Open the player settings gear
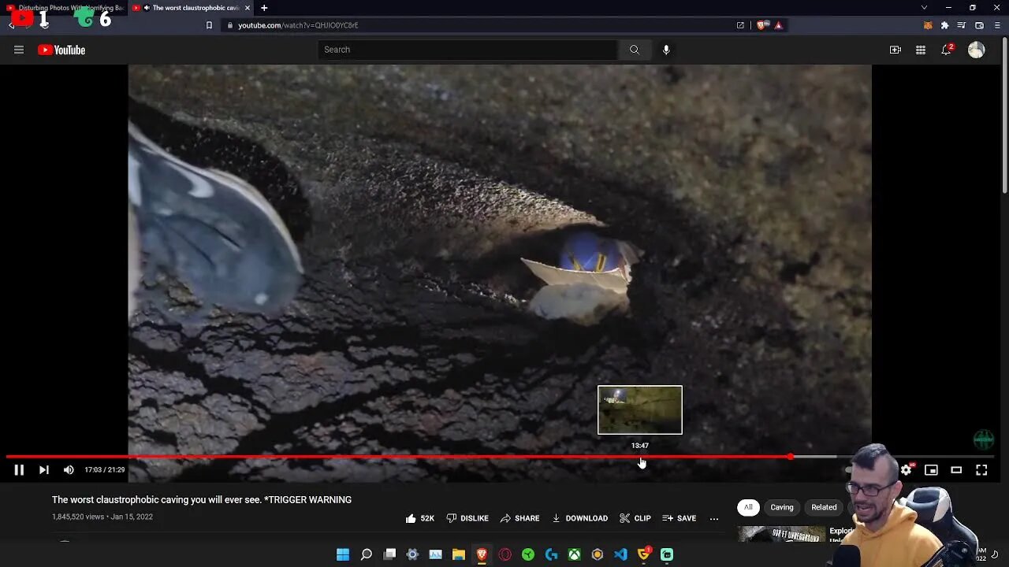This screenshot has height=567, width=1009. (x=907, y=470)
